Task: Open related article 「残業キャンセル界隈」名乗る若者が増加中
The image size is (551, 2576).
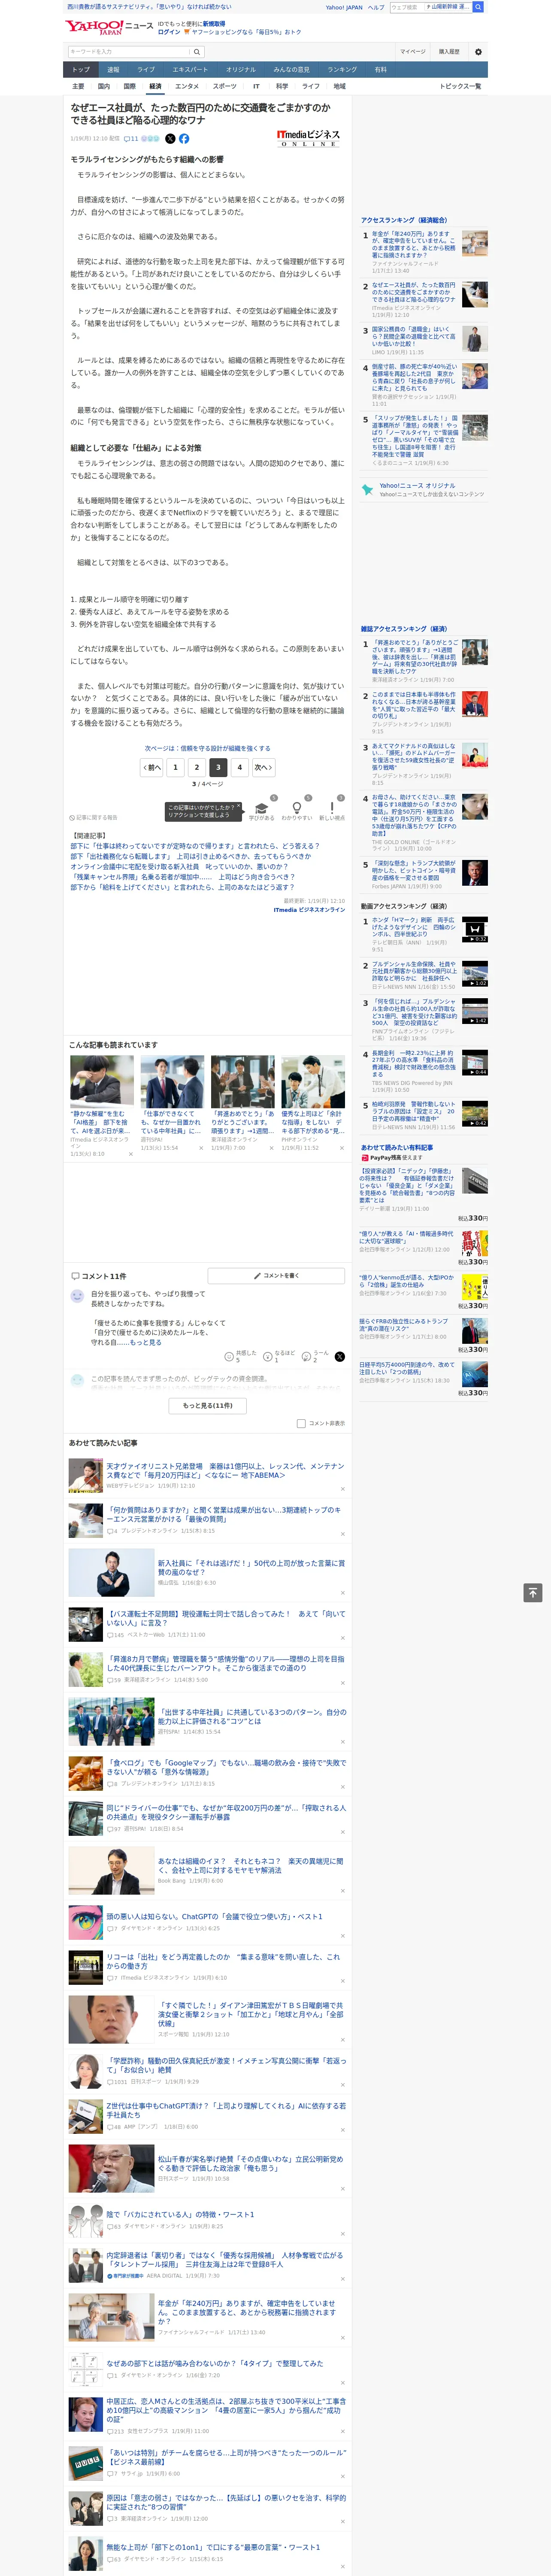Action: pyautogui.click(x=182, y=877)
